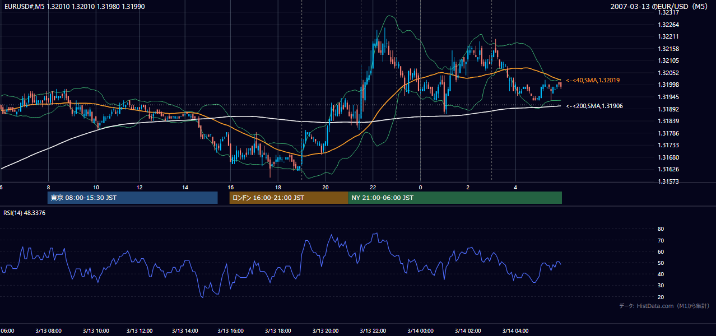Click price axis value 1.32105
The width and height of the screenshot is (716, 336).
tap(669, 60)
